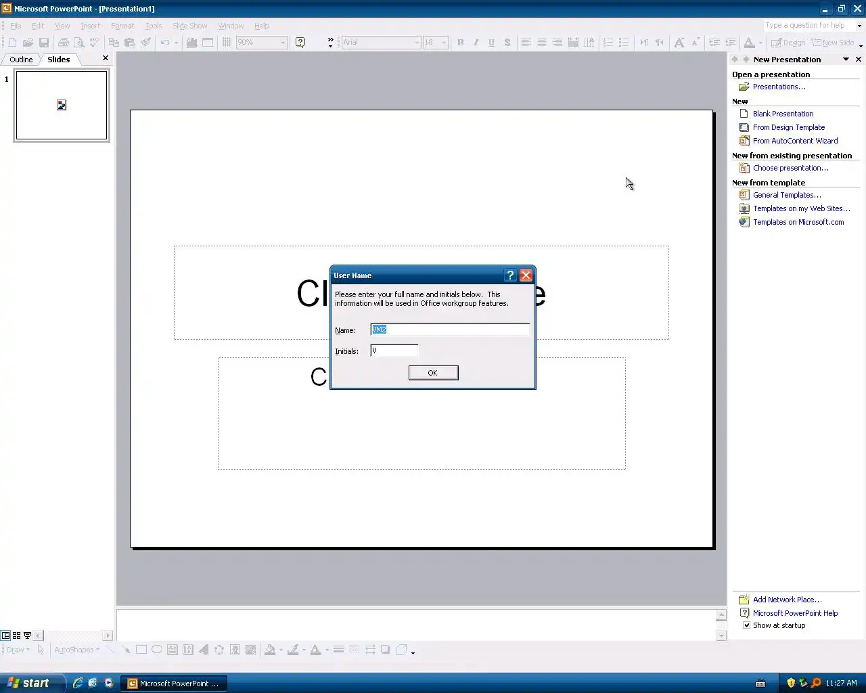Click the Oval drawing tool icon
866x693 pixels.
click(x=157, y=650)
